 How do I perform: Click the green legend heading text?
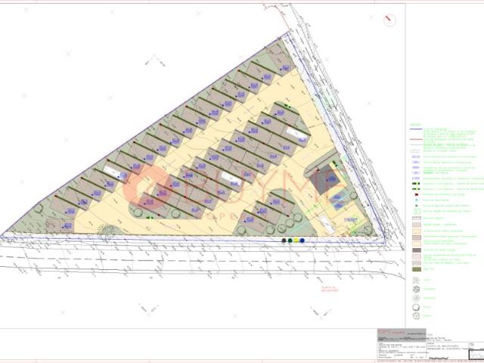(414, 125)
